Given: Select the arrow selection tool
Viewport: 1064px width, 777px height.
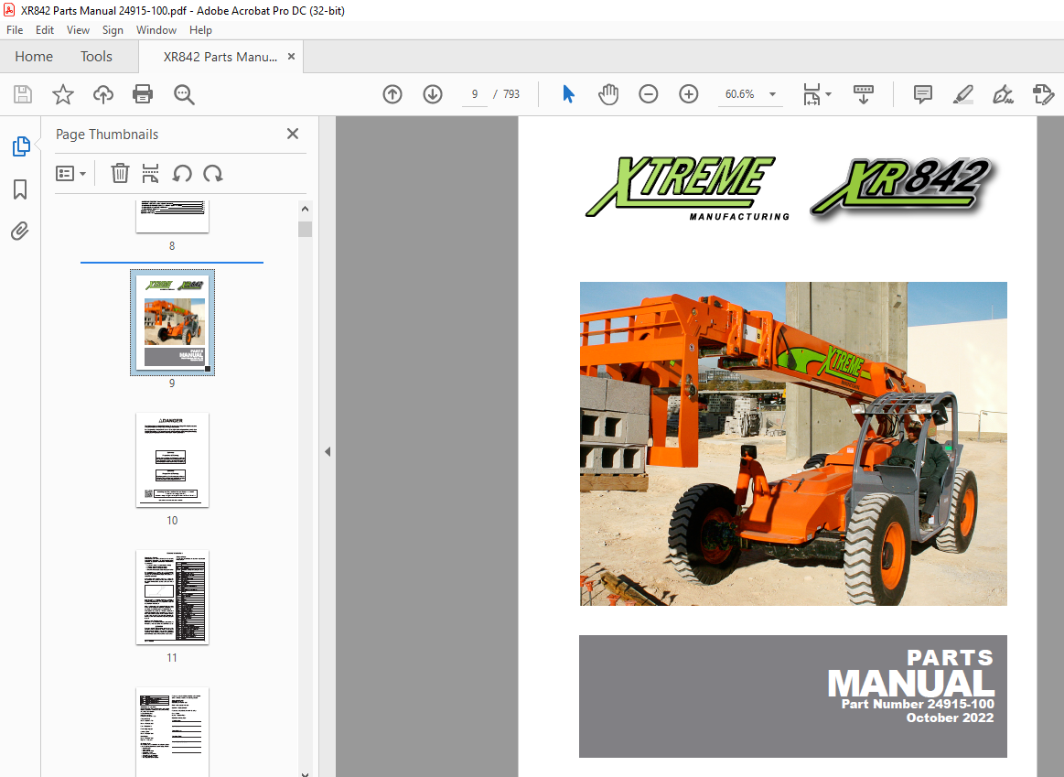Looking at the screenshot, I should pyautogui.click(x=569, y=94).
